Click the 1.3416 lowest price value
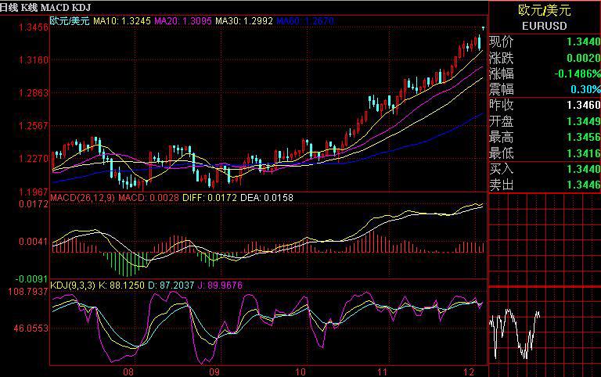Viewport: 601px width, 377px height. coord(583,153)
